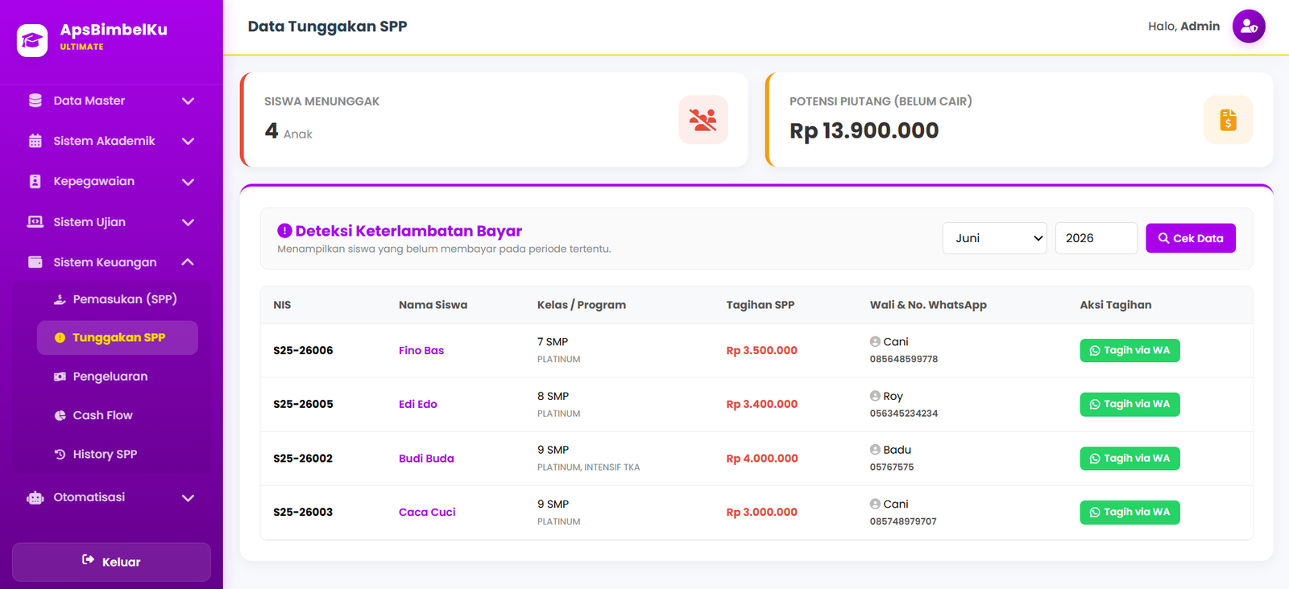This screenshot has height=589, width=1289.
Task: Click the wali user icon in Caca Cuci row
Action: (x=875, y=504)
